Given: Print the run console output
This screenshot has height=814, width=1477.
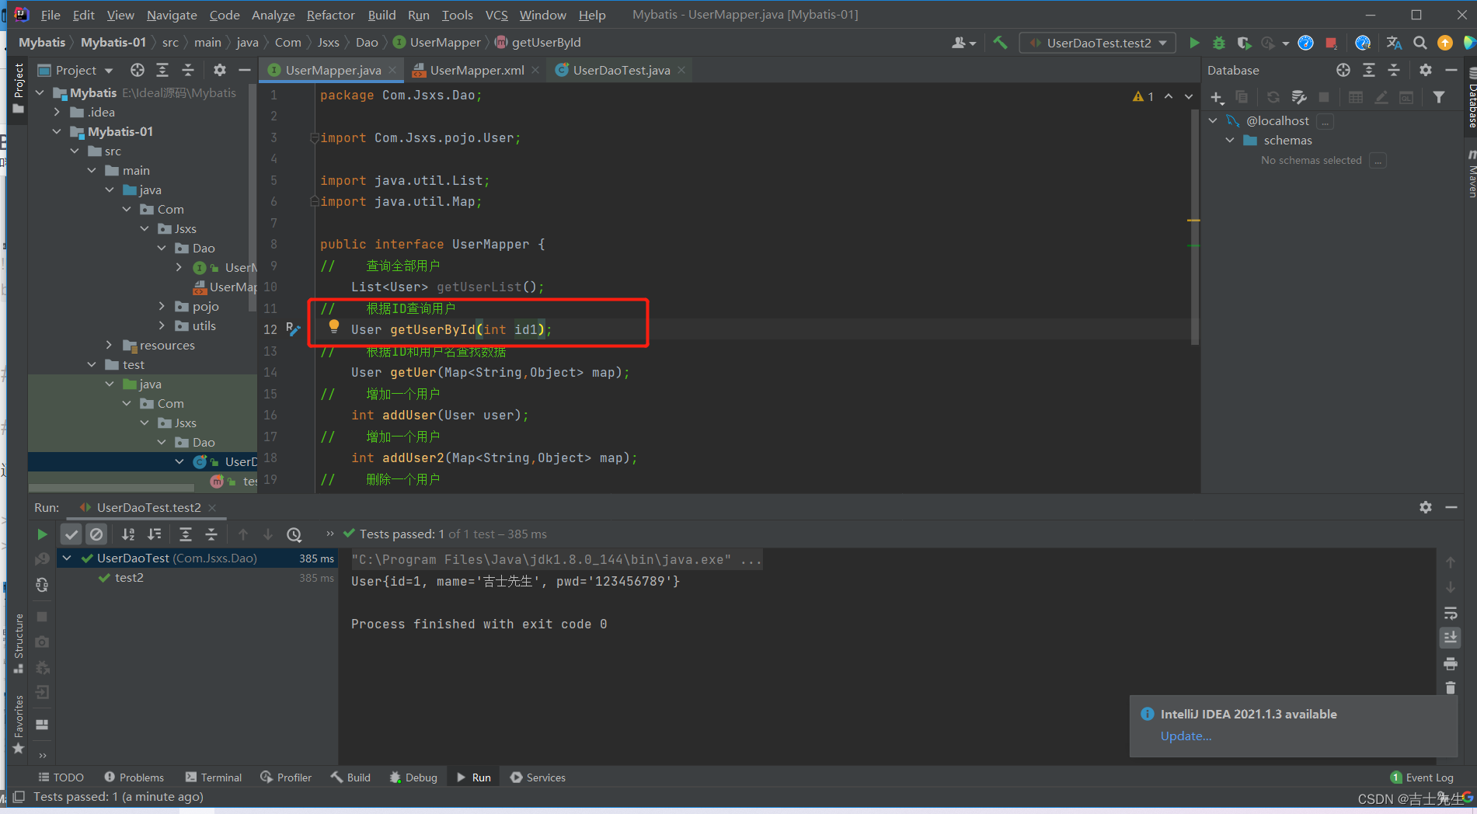Looking at the screenshot, I should (1450, 663).
